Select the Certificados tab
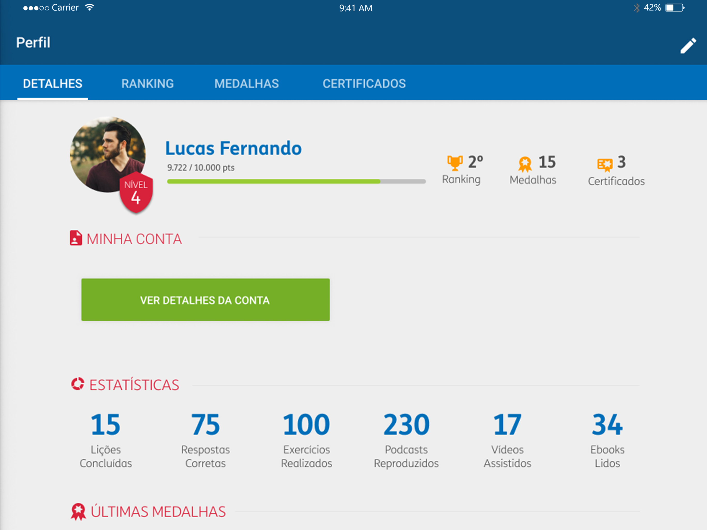This screenshot has width=707, height=530. coord(364,83)
